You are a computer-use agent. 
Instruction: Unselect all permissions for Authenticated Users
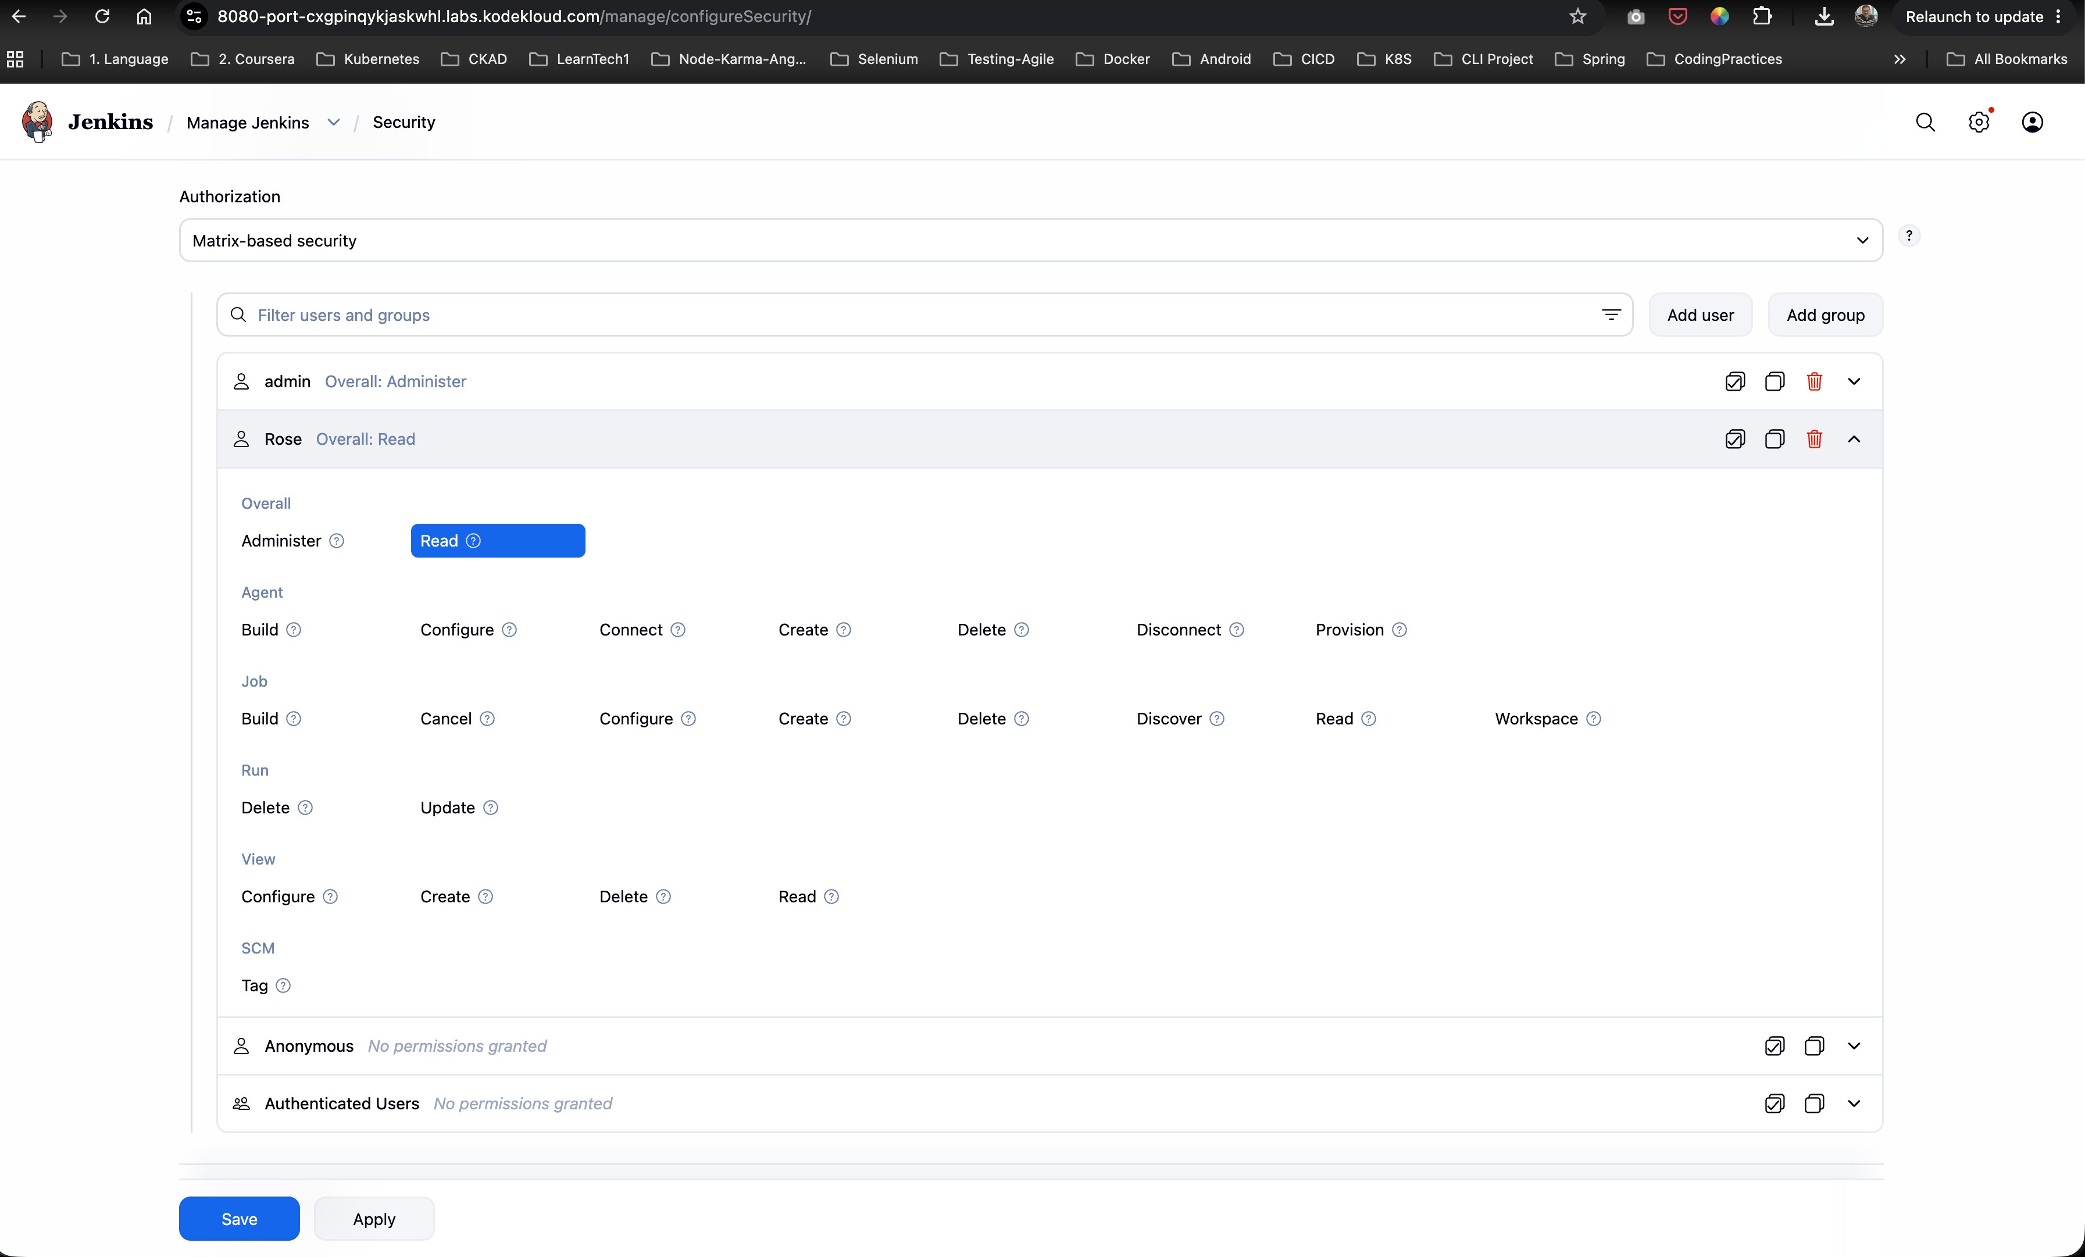[x=1814, y=1104]
